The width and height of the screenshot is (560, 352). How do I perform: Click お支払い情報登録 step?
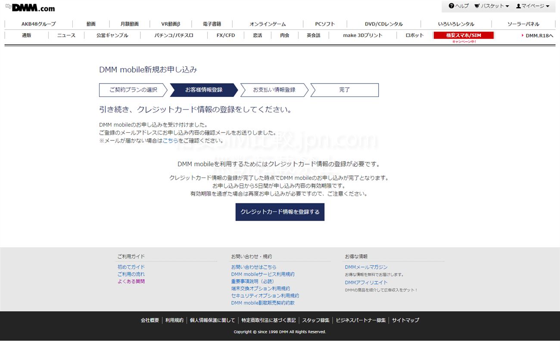click(274, 90)
